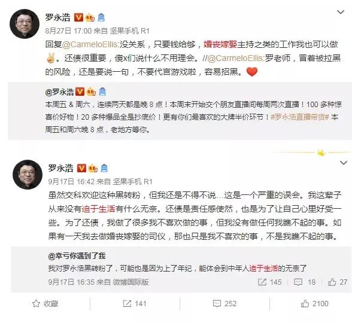Click the highlighted 婚丧嫁娶 keyword
352x323 pixels.
220,44
